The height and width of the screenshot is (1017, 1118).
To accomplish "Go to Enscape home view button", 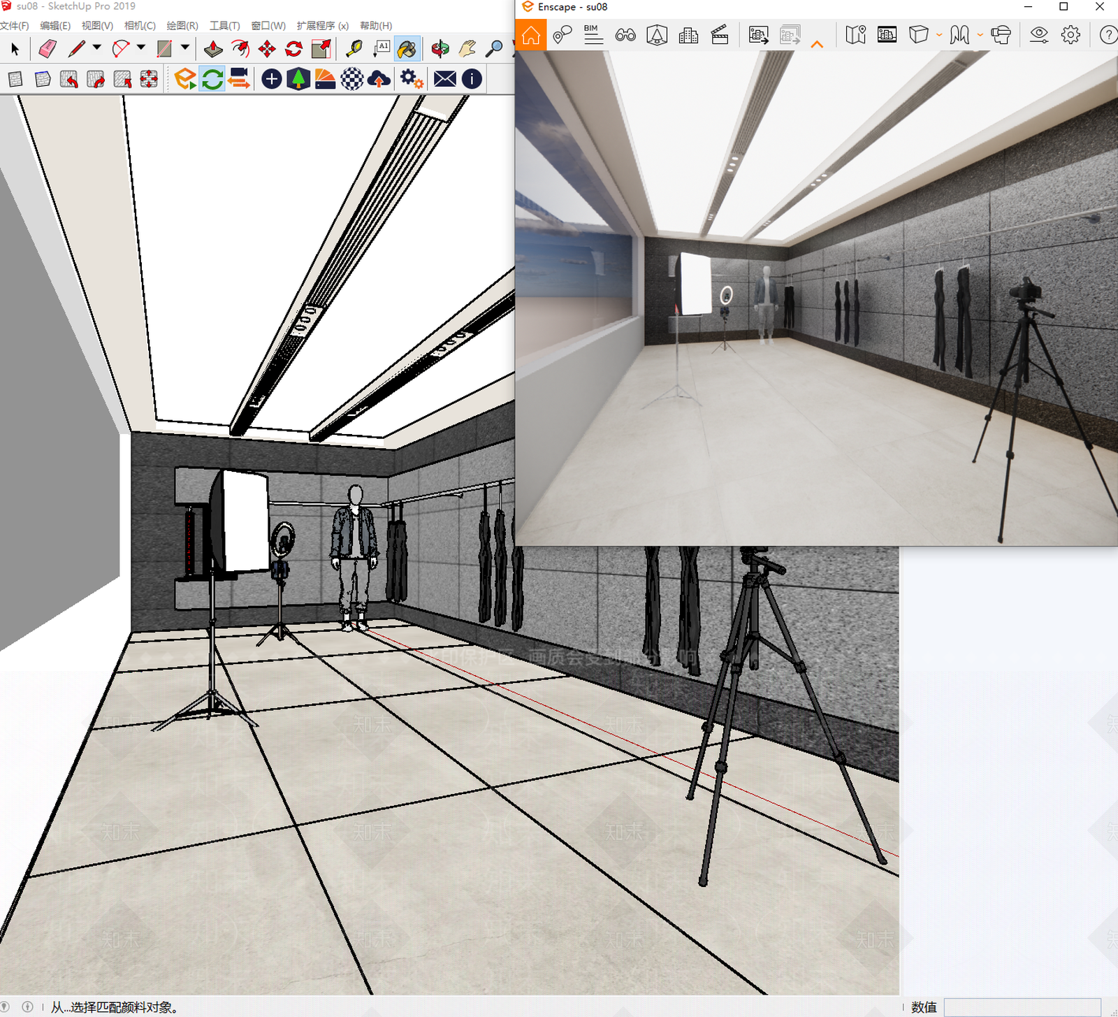I will pyautogui.click(x=531, y=35).
